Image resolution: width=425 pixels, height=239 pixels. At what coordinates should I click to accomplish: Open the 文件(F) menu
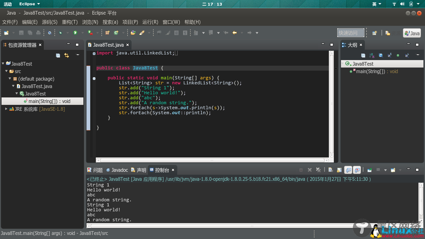click(x=10, y=22)
